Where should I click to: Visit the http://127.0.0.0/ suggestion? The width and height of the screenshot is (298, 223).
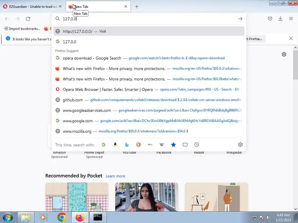[149, 31]
